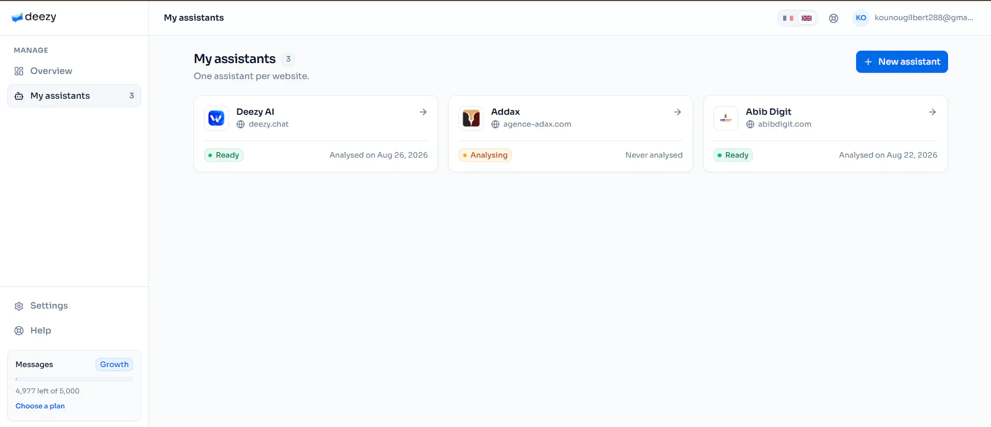The width and height of the screenshot is (991, 427).
Task: Switch language to French flag
Action: pyautogui.click(x=788, y=18)
